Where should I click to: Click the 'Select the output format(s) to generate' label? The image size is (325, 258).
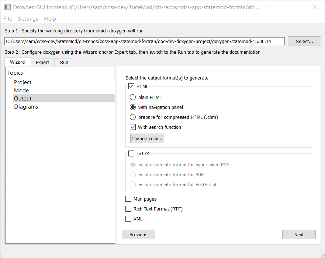tap(167, 78)
